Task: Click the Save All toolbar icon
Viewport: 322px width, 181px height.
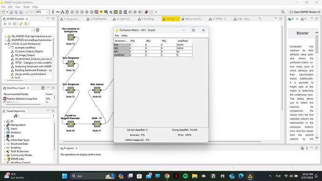Action: pos(21,12)
